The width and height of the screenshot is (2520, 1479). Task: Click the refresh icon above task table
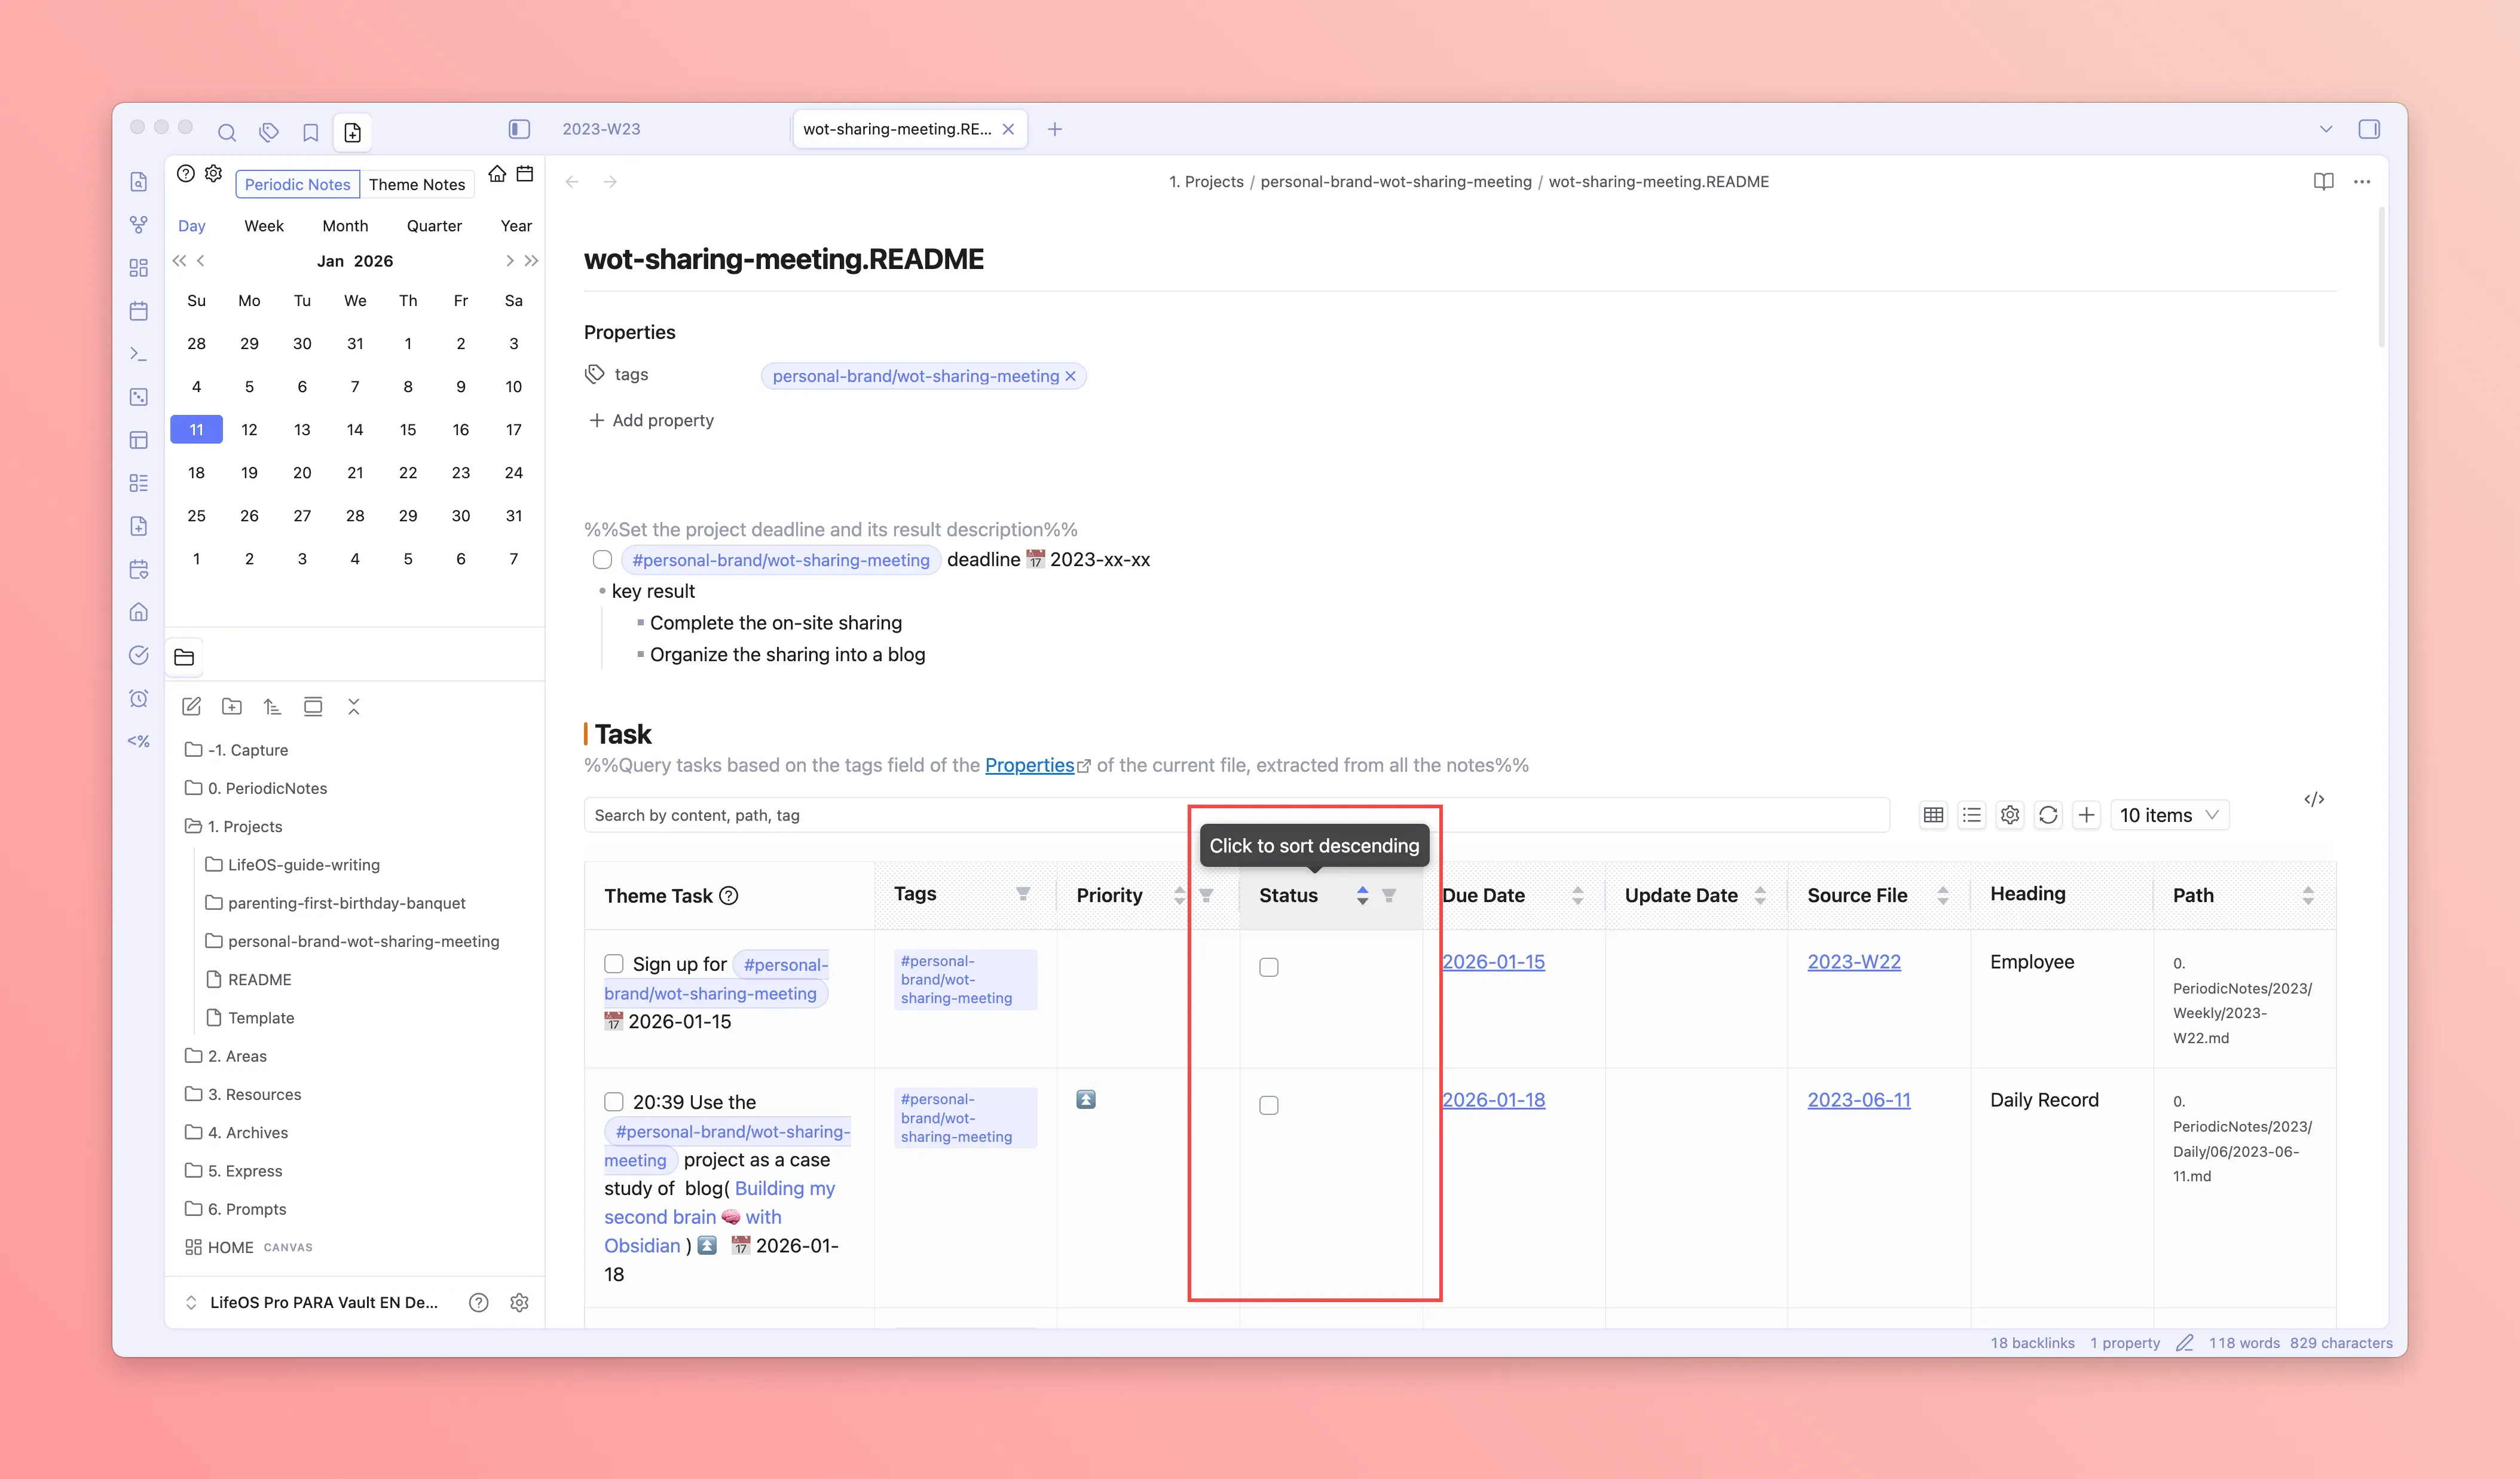[x=2048, y=815]
